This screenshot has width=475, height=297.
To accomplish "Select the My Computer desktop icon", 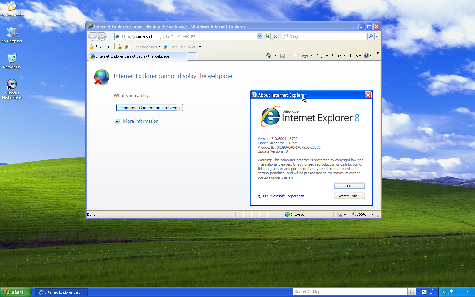I will pyautogui.click(x=12, y=35).
